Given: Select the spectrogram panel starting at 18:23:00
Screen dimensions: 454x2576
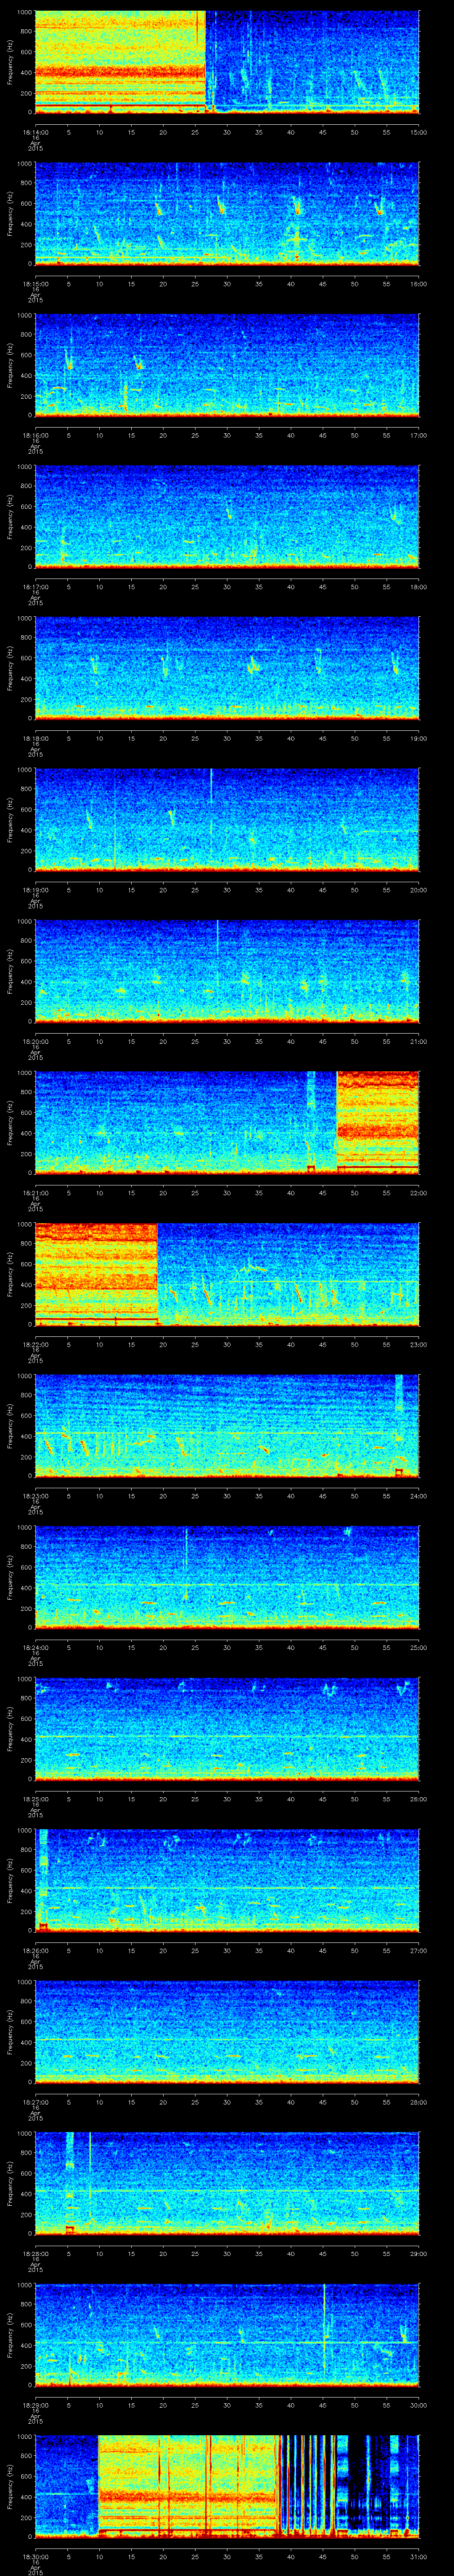Looking at the screenshot, I should (x=227, y=1425).
